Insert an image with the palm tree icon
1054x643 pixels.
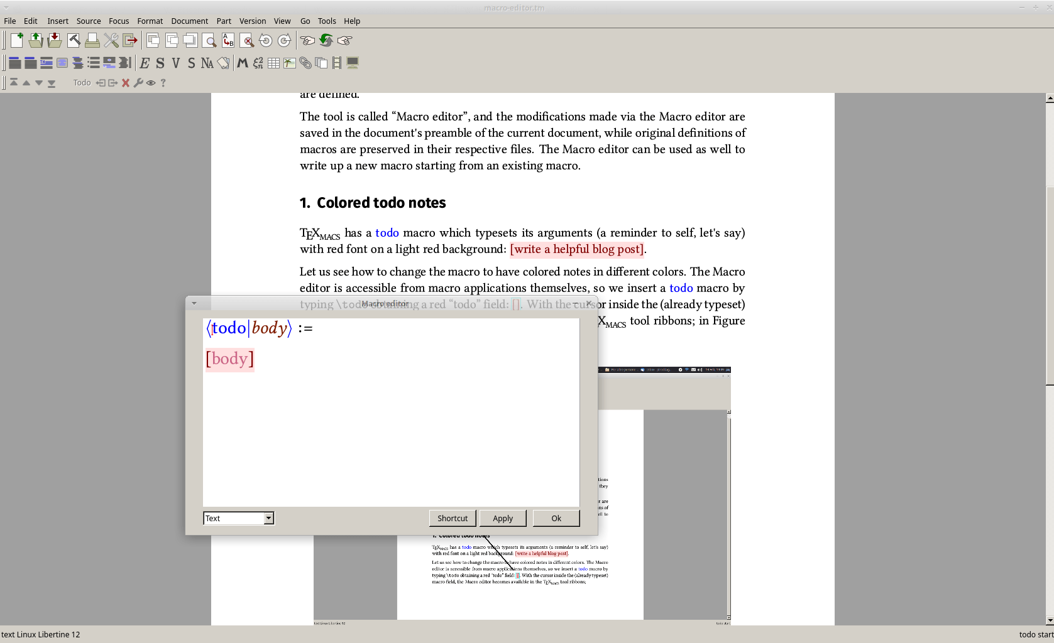290,63
